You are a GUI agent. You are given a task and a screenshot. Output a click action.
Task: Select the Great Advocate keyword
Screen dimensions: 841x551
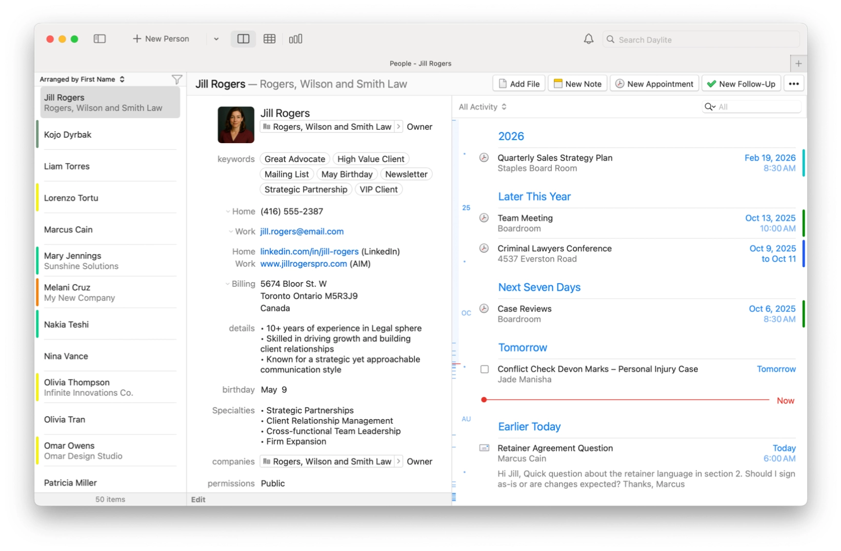(295, 159)
